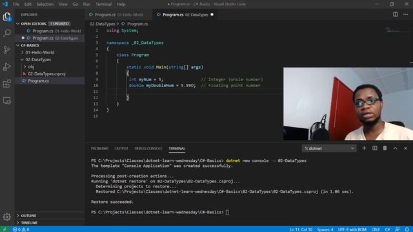Click 'Spaces: 4' indentation setting

(325, 229)
